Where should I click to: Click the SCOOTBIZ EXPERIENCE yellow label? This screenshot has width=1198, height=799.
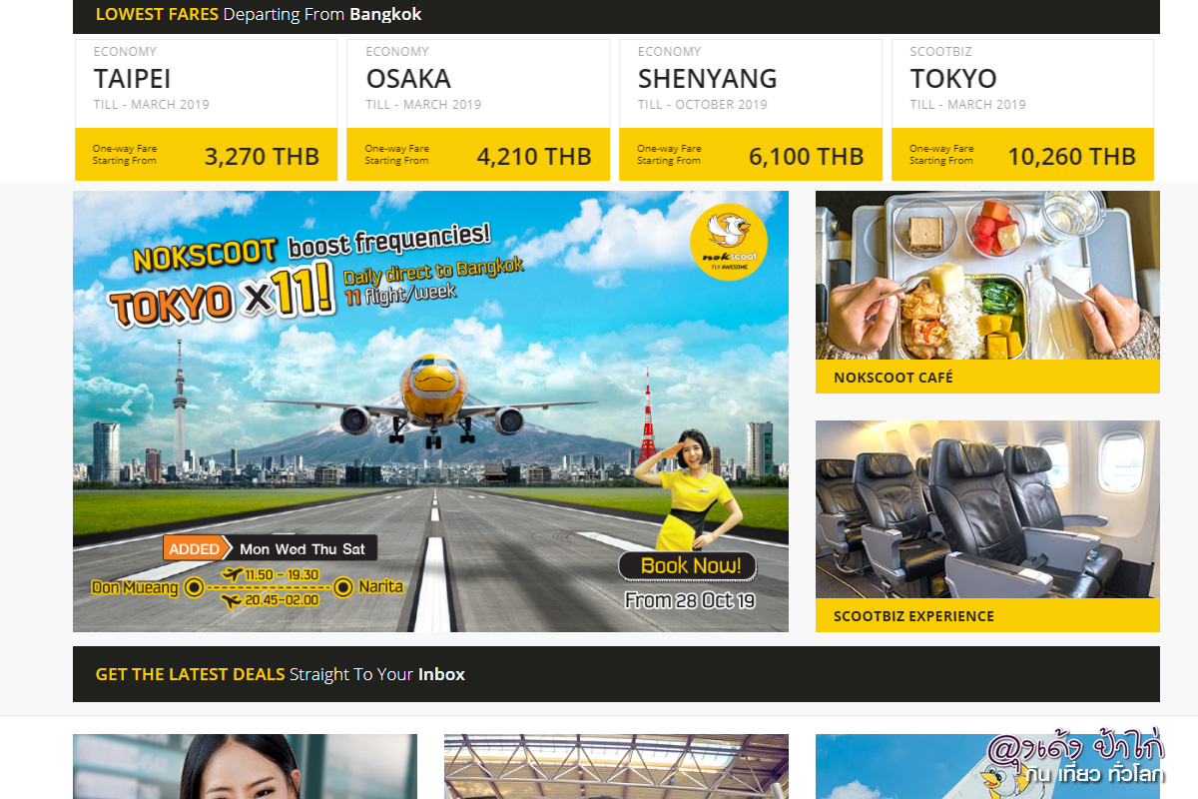tap(987, 616)
